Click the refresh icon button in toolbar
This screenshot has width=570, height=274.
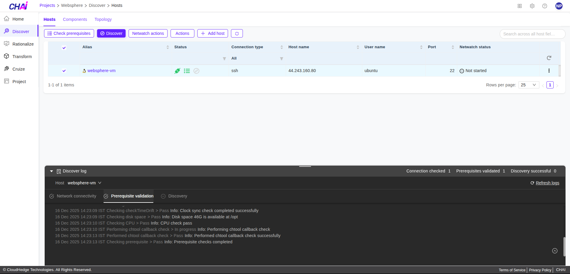point(237,33)
